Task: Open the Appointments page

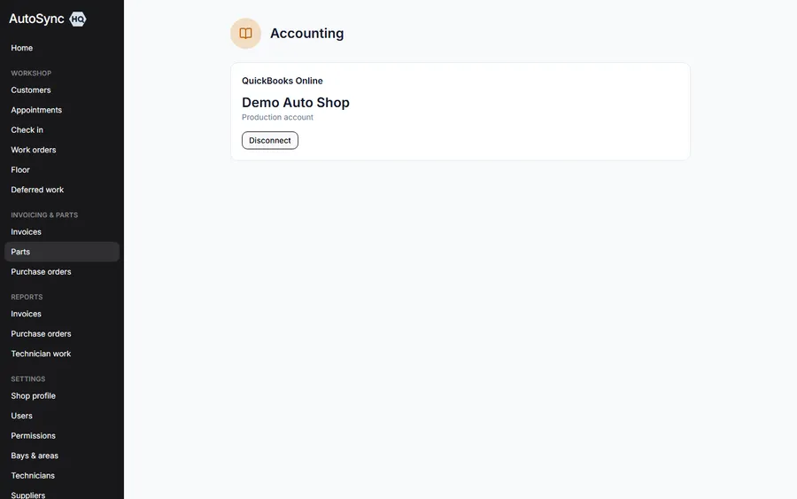Action: pyautogui.click(x=36, y=110)
